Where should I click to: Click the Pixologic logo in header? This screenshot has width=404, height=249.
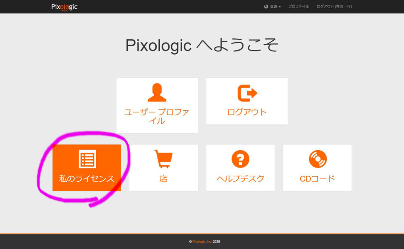pos(64,7)
